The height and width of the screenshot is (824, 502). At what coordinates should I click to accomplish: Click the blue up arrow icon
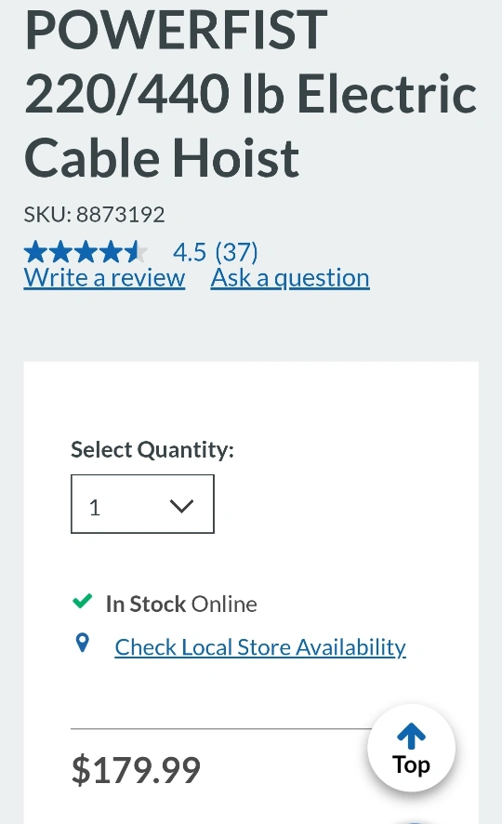pyautogui.click(x=411, y=736)
